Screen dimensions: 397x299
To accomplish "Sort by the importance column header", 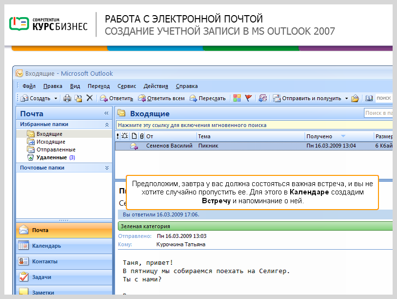I will [118, 136].
